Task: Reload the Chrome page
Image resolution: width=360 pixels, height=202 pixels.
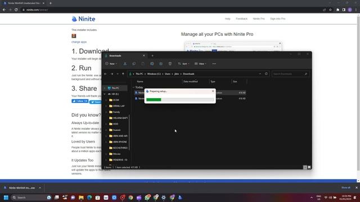Action: click(x=16, y=10)
